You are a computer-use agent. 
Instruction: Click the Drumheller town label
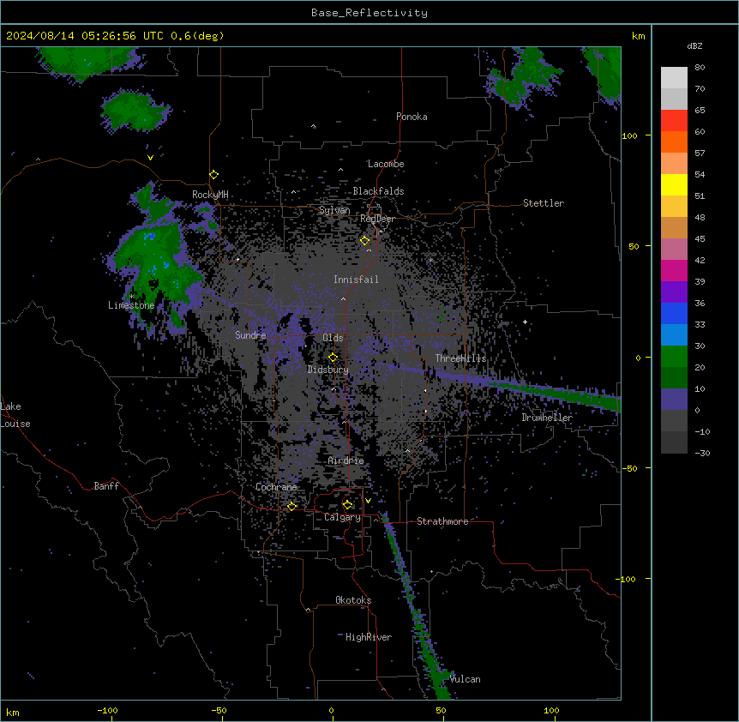547,418
